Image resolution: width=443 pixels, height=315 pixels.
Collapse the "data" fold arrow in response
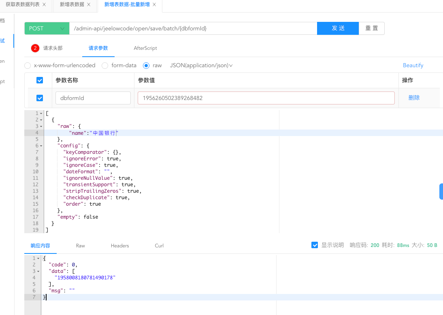click(38, 272)
